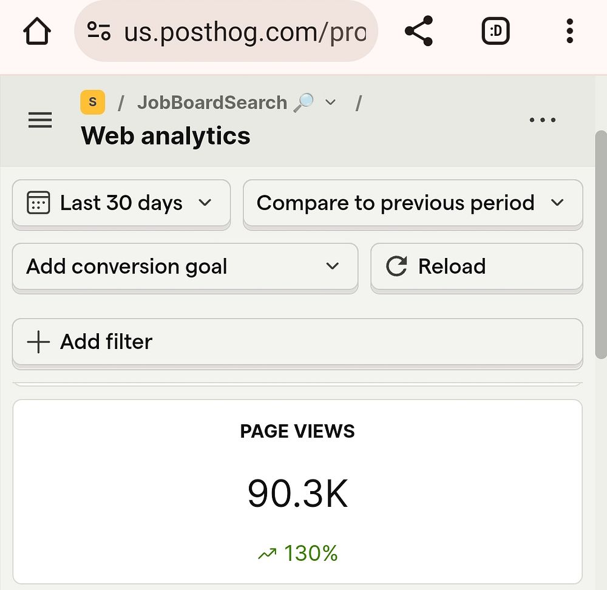The width and height of the screenshot is (607, 590).
Task: Tap the share icon in browser toolbar
Action: (419, 31)
